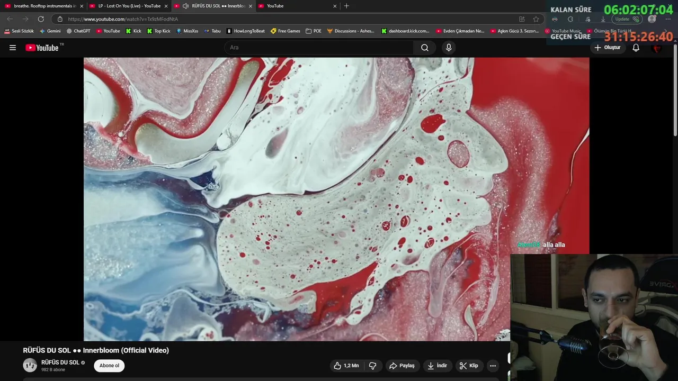678x381 pixels.
Task: Click the browser Update button
Action: click(x=628, y=19)
